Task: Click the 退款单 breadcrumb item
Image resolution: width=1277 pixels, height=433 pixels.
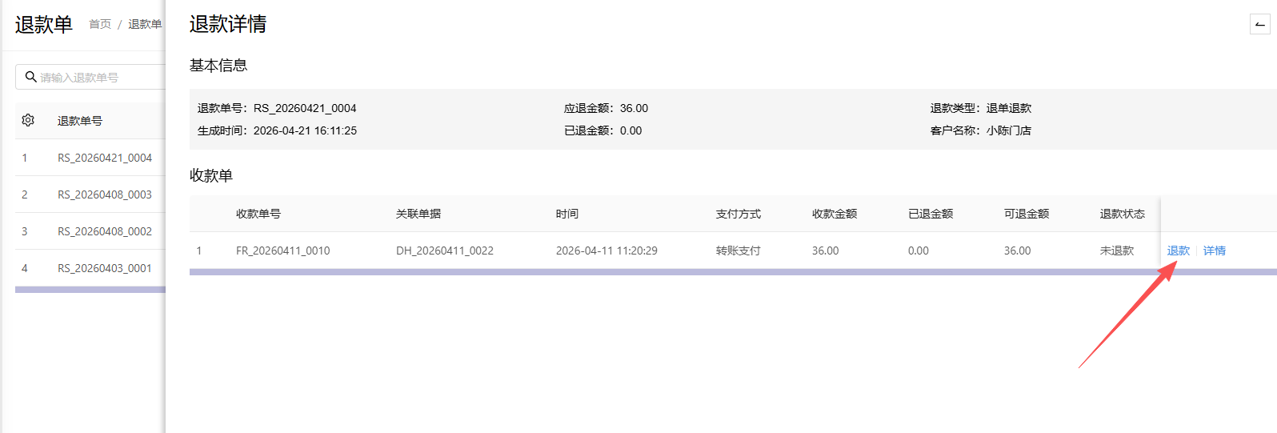Action: coord(145,24)
